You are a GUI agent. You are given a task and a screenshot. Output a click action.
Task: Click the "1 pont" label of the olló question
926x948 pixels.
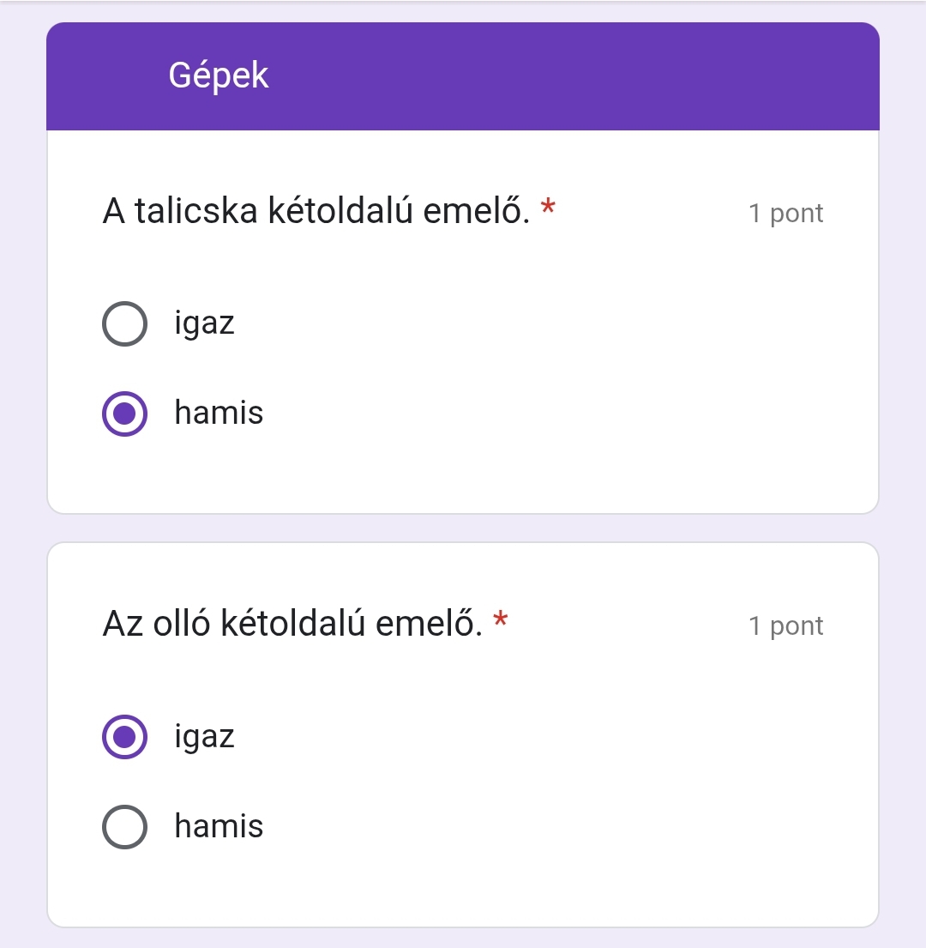tap(785, 626)
